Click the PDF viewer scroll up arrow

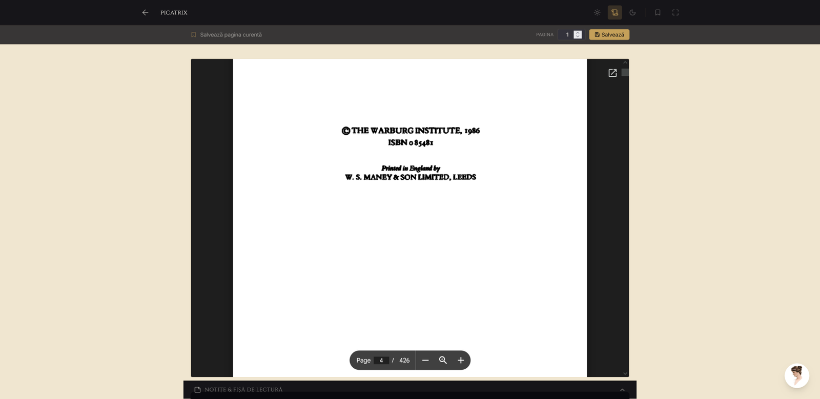[x=625, y=62]
